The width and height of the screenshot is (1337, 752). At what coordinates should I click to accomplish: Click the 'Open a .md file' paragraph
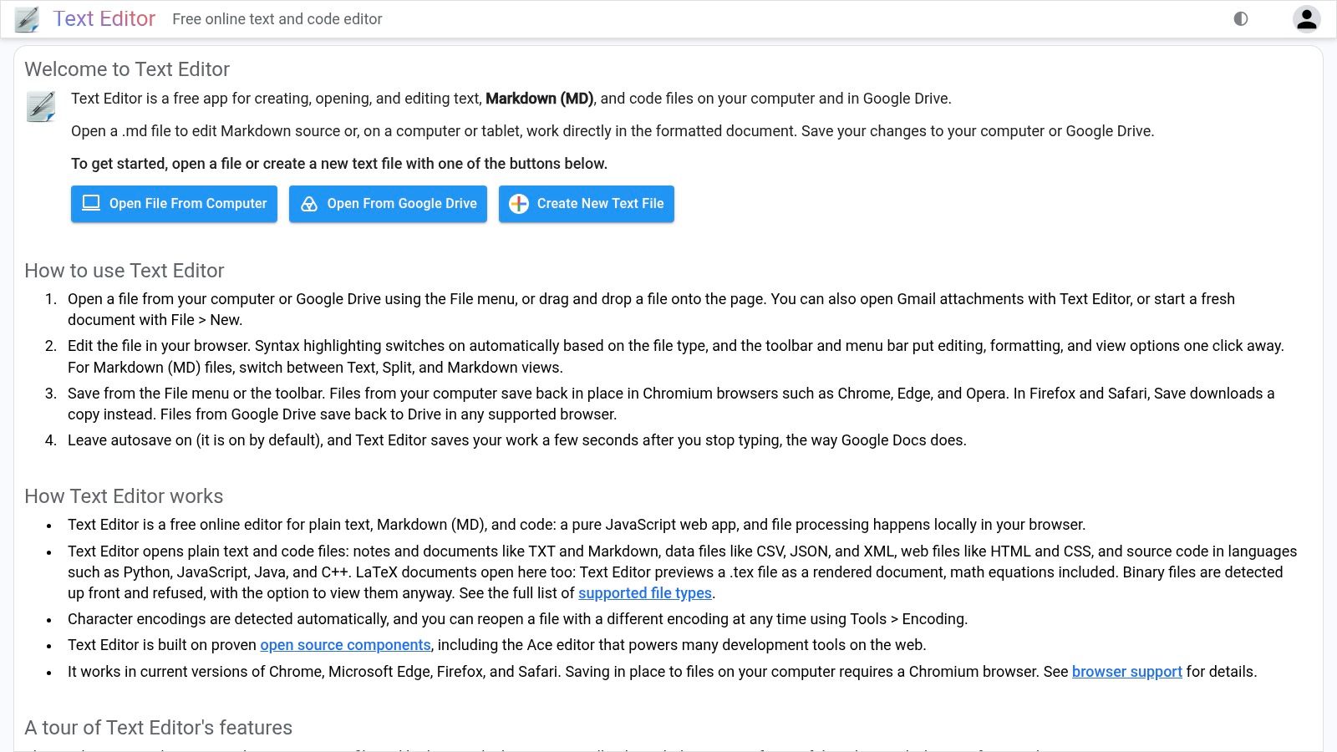click(x=613, y=131)
